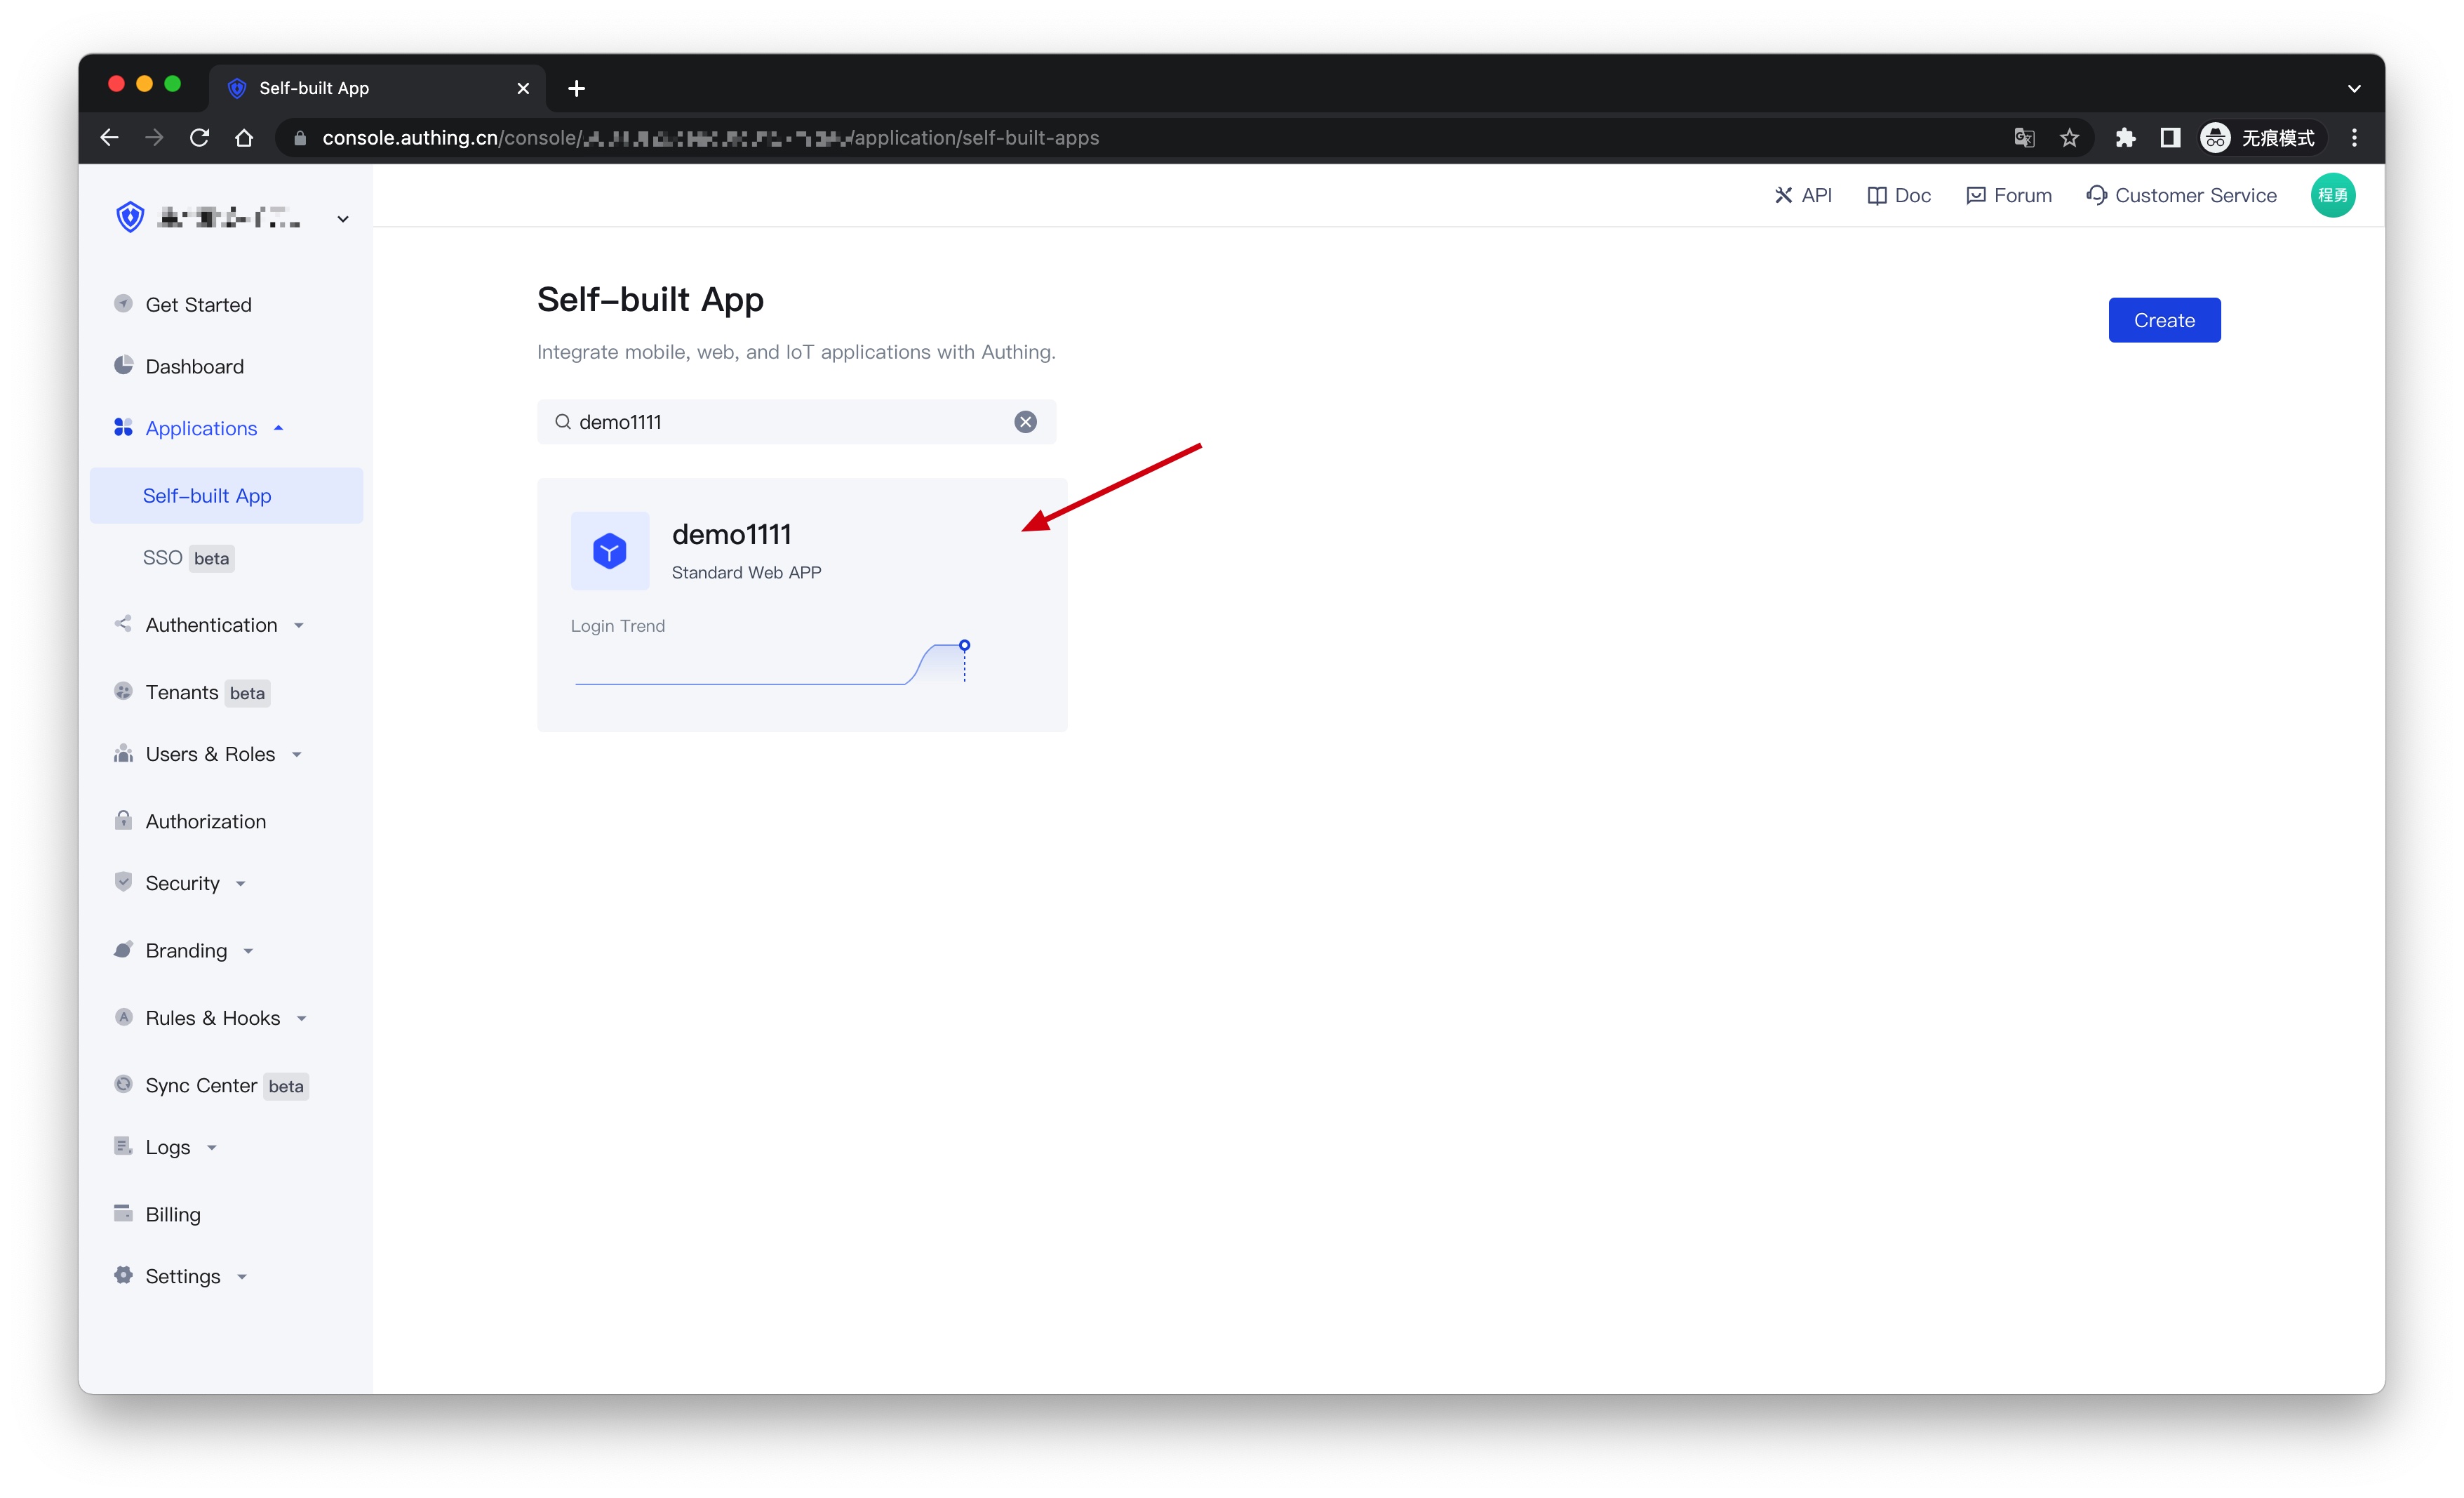This screenshot has width=2464, height=1498.
Task: Click the browser forward arrow
Action: coord(154,137)
